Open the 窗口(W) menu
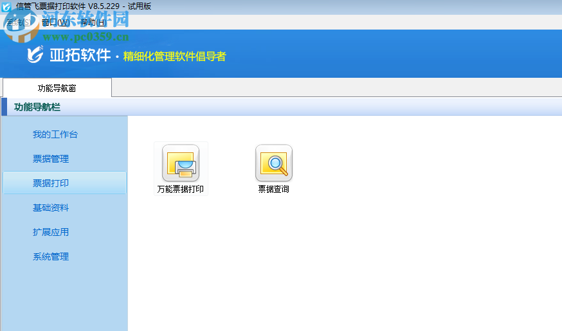The image size is (562, 331). coord(55,22)
